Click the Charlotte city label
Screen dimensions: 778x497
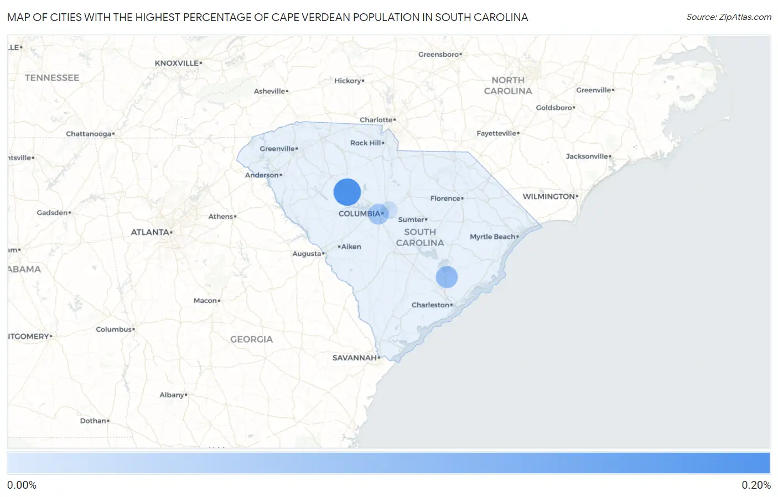376,120
